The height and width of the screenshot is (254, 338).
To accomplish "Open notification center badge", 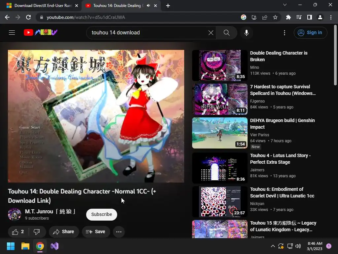I will 329,246.
